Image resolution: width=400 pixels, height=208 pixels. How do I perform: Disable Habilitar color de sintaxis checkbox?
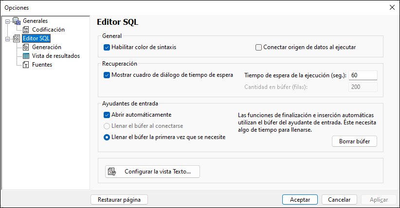[x=107, y=48]
